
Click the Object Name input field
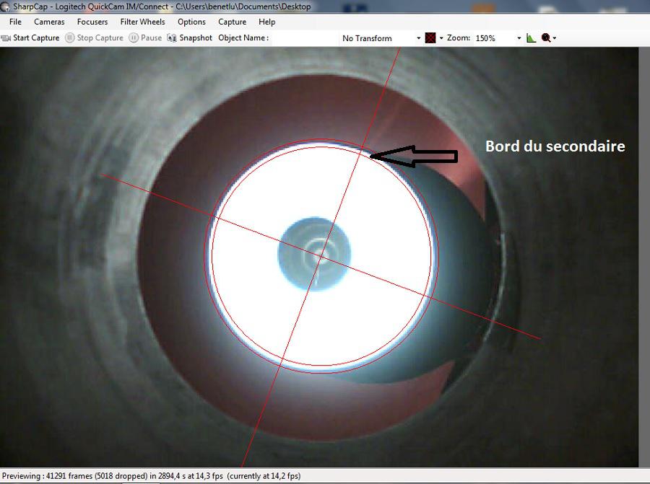coord(304,38)
